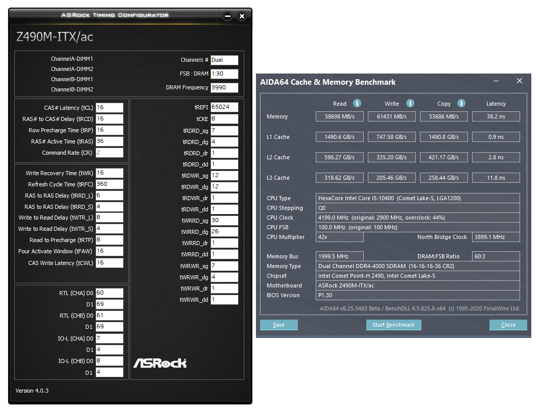
Task: Click the L2 Cache Write value 335.20 GB/s
Action: pos(391,157)
